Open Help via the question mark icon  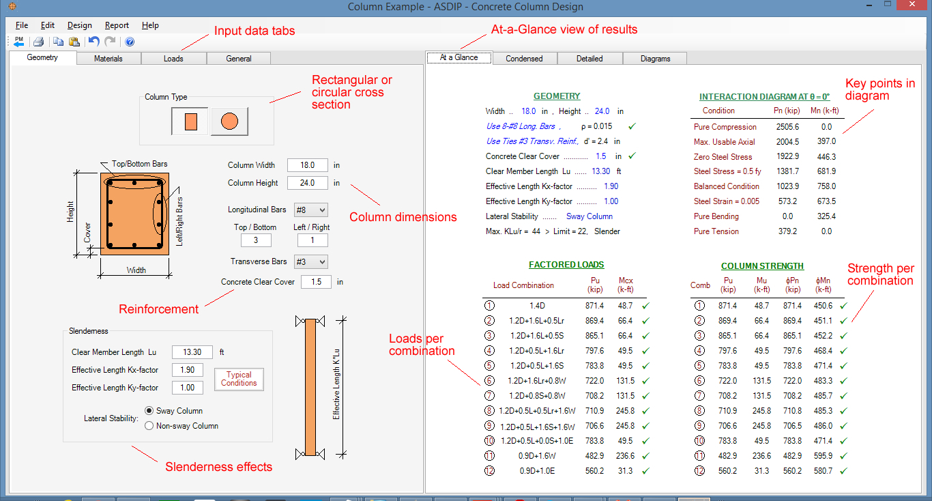coord(130,41)
